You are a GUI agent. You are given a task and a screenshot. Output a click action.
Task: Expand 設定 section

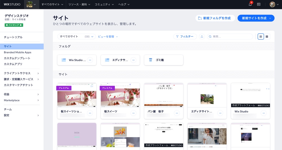22,115
